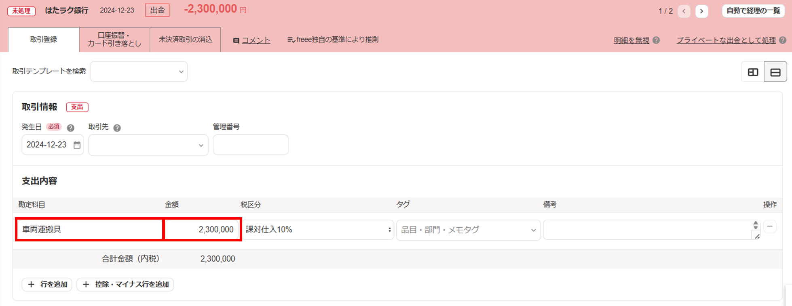Click the 行を追加 button

(47, 284)
